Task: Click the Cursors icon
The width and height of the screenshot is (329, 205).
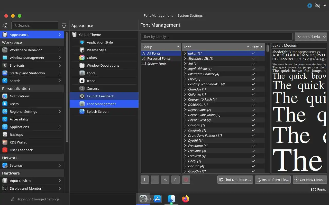Action: click(x=82, y=88)
